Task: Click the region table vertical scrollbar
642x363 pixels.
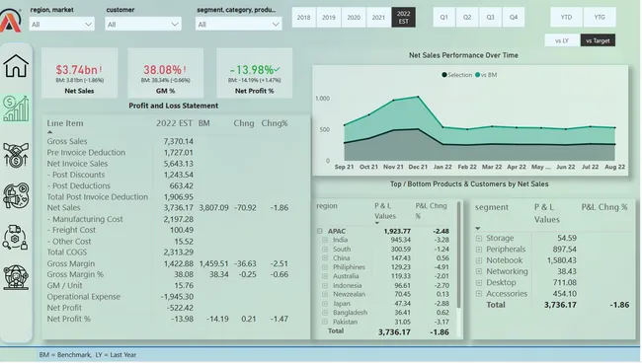Action: [459, 255]
